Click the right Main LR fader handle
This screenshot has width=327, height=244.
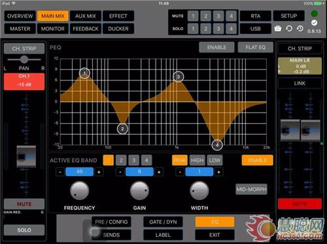tap(311, 130)
